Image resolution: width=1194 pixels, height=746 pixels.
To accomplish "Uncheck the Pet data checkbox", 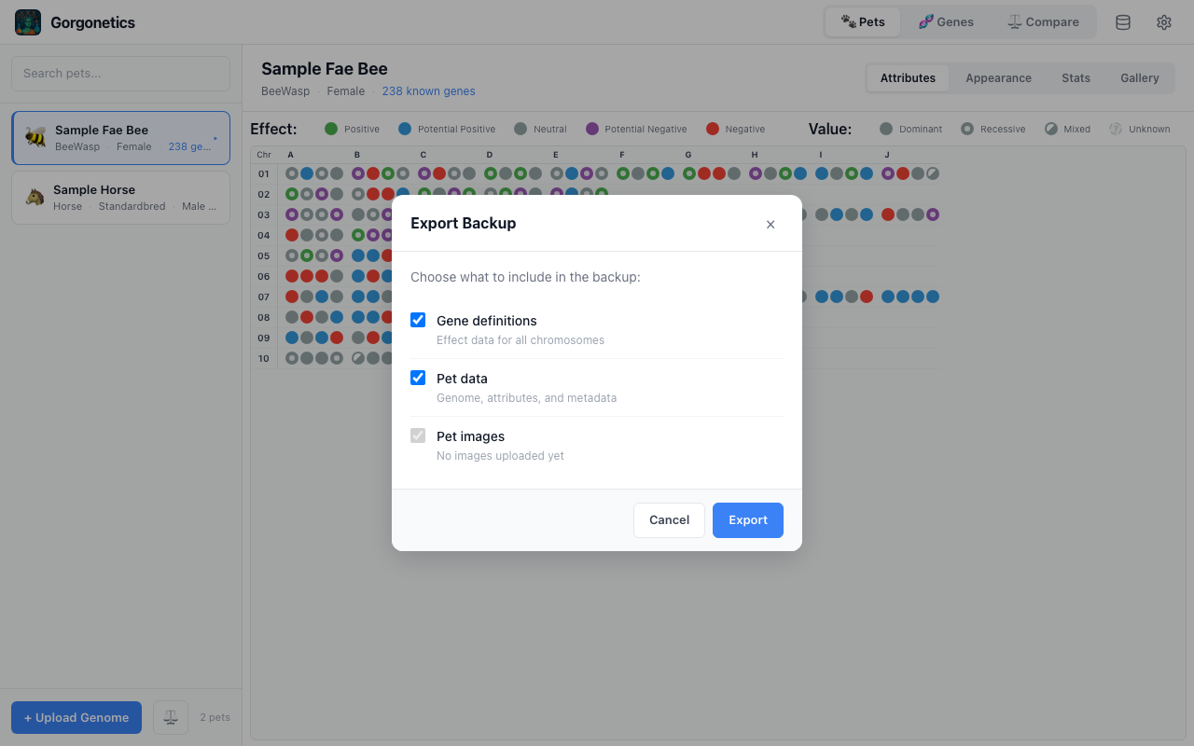I will point(418,378).
